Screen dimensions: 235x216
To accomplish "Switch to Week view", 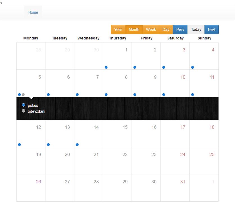I will pos(151,30).
